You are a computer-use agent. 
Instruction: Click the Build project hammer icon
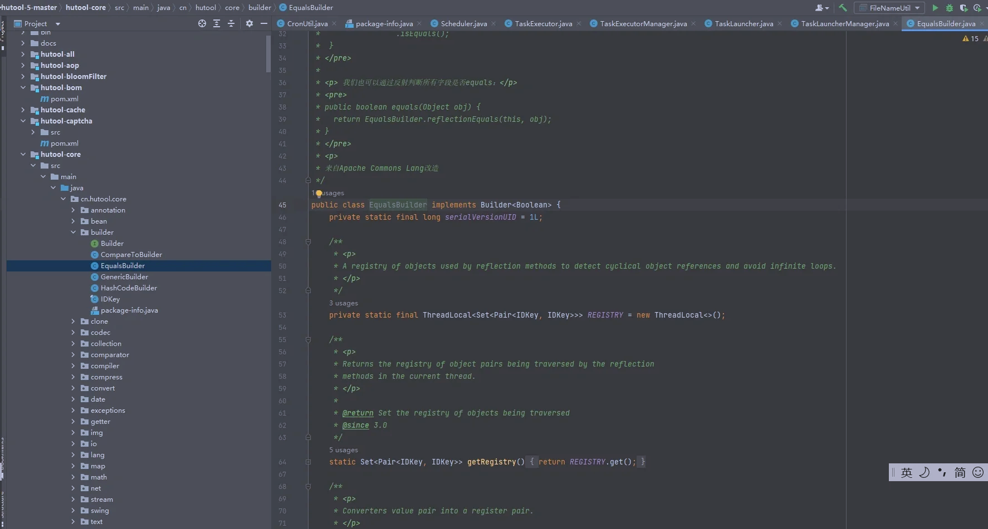click(x=843, y=8)
